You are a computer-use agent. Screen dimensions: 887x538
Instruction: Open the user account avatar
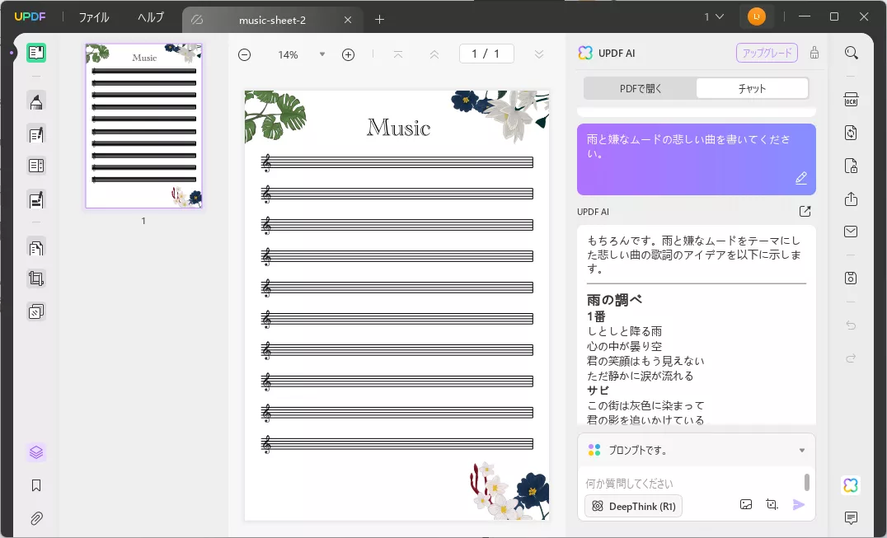click(756, 17)
